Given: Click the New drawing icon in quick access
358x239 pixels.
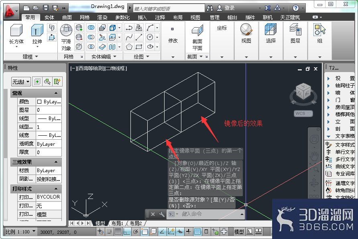Looking at the screenshot, I should point(26,8).
